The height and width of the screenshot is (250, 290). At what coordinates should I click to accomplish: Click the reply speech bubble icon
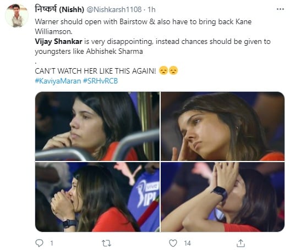39,243
